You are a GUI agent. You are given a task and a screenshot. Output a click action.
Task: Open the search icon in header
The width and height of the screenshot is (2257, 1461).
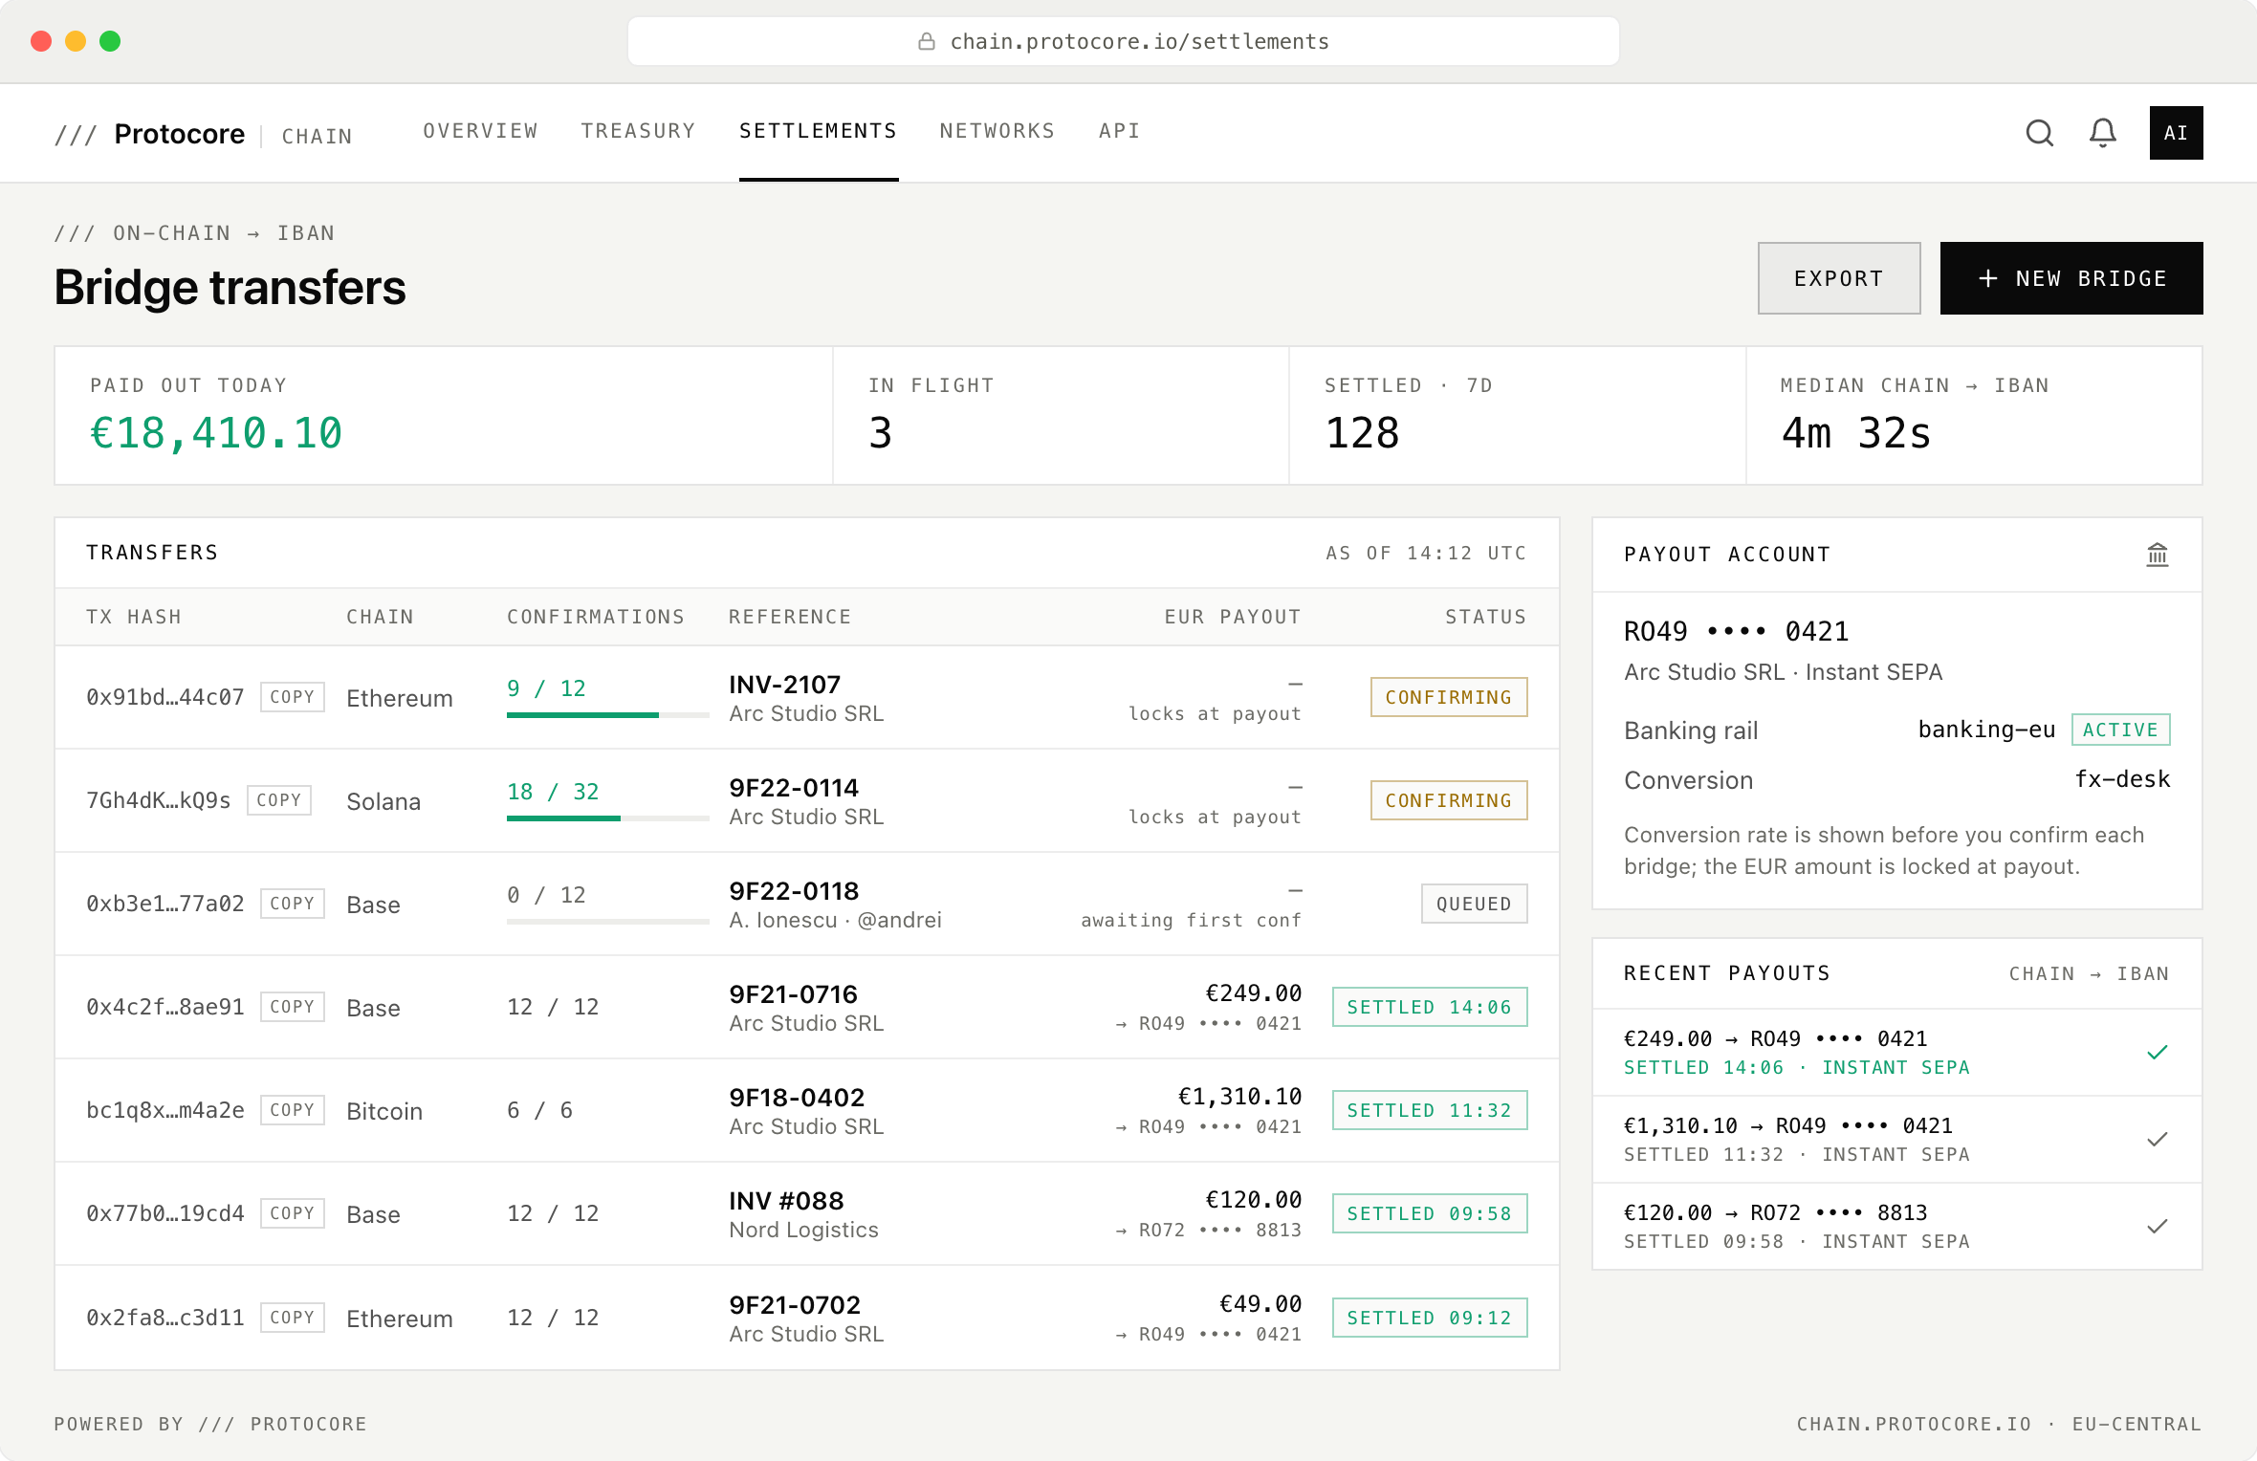[2040, 133]
